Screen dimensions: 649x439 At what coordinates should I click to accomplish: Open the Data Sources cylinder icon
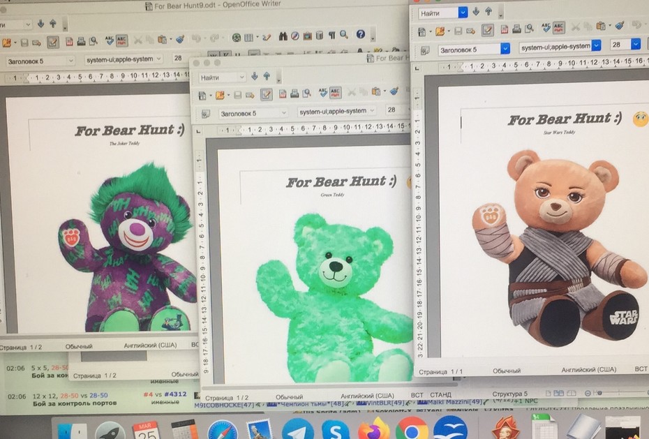(320, 36)
